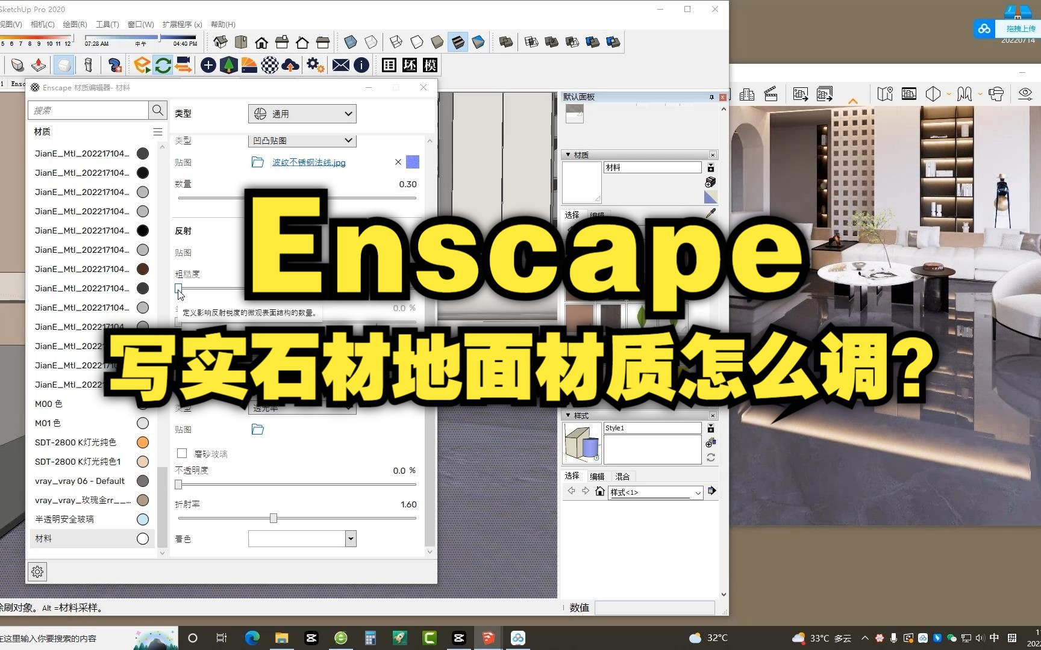Select the SDT-2800 K灯光纯色 material
This screenshot has width=1041, height=650.
92,442
